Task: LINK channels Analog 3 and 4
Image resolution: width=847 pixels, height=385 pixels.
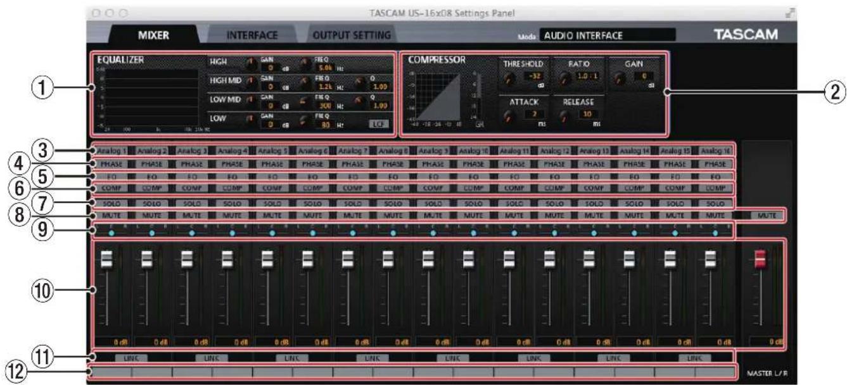Action: tap(212, 358)
